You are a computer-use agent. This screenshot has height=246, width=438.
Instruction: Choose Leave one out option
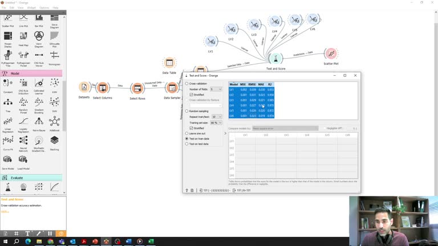(x=187, y=134)
